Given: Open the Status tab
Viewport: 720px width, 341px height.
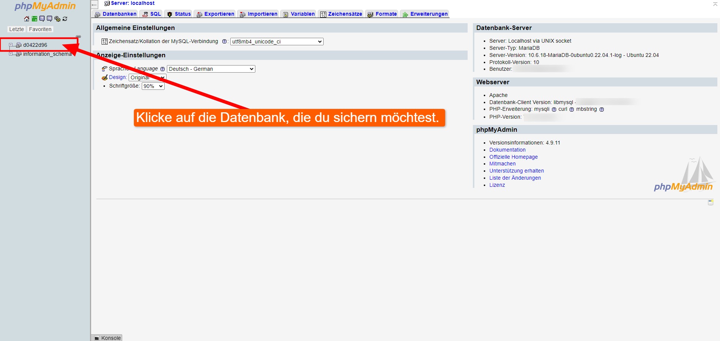Looking at the screenshot, I should tap(179, 14).
